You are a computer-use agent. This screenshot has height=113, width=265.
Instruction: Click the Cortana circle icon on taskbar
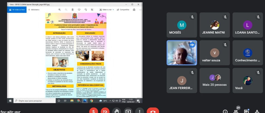coord(59,101)
